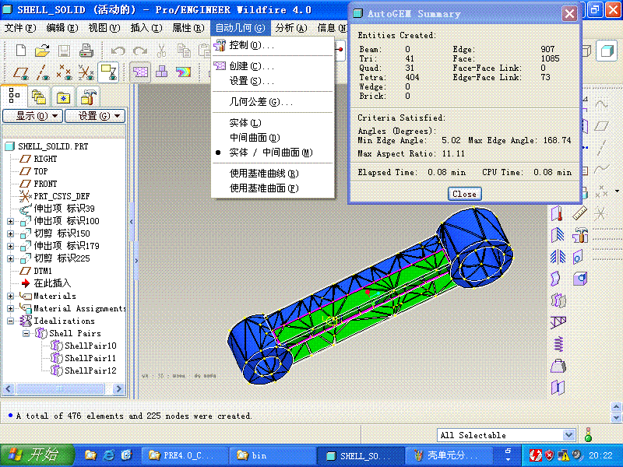Open the 显示 dropdown button

pos(33,116)
